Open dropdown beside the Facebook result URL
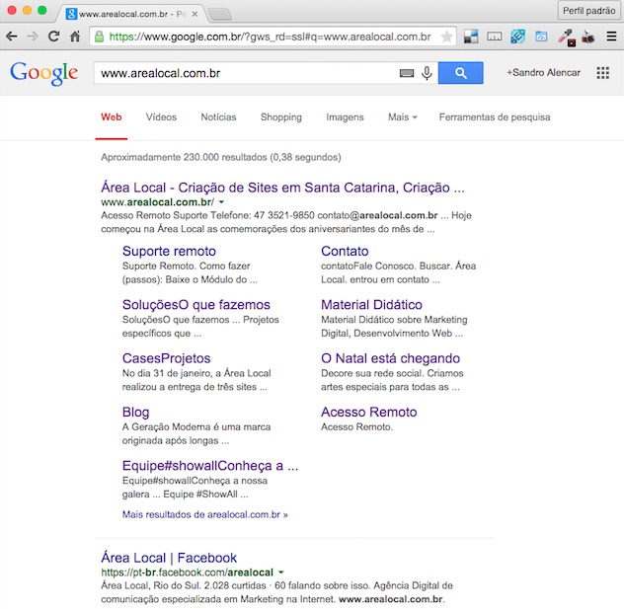 pos(281,572)
